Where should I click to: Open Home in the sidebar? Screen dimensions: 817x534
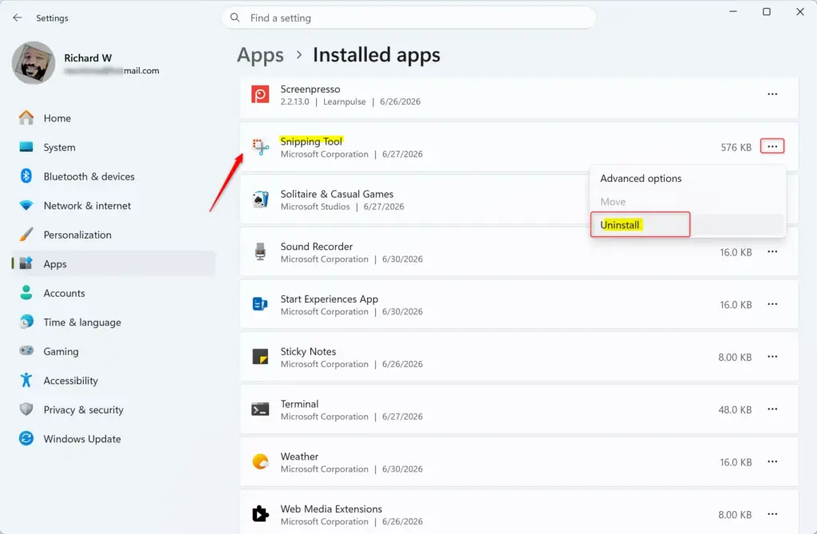[113, 118]
